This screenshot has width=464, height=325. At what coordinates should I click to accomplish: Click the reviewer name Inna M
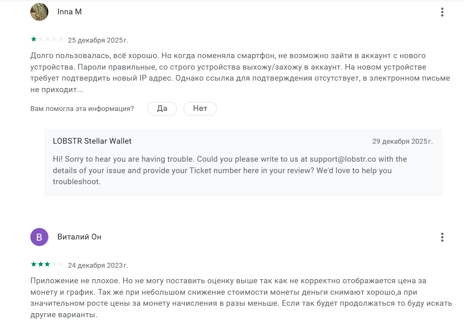pyautogui.click(x=69, y=12)
